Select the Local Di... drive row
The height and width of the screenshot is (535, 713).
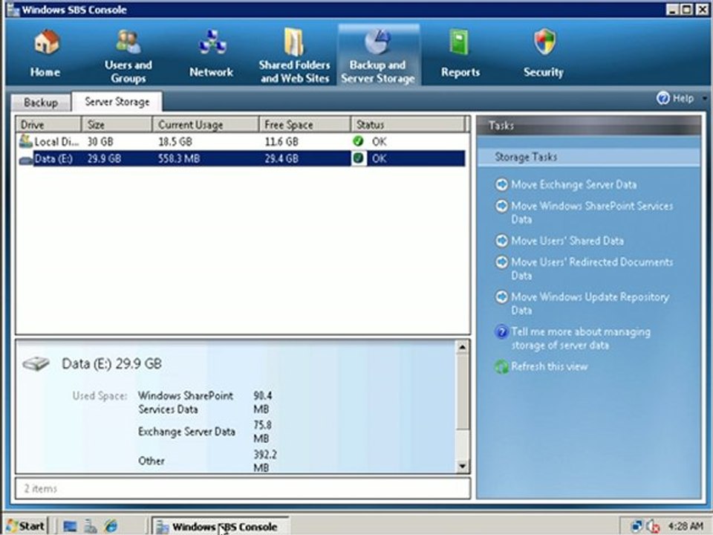241,141
